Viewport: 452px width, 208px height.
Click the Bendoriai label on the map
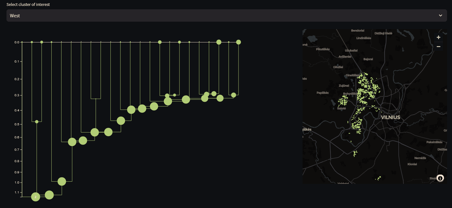click(x=358, y=31)
